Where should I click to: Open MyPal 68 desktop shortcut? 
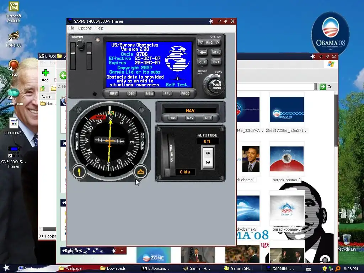point(14,39)
